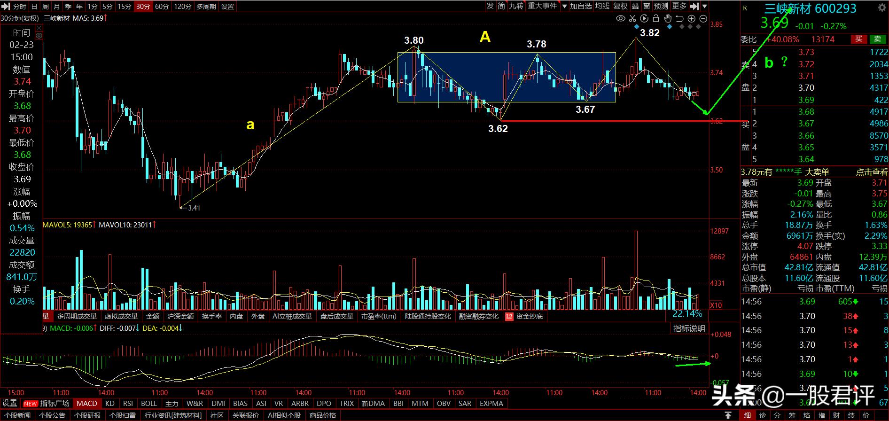This screenshot has height=421, width=889.
Task: Expand dropdown arrow at far right of chart toolbar
Action: (x=705, y=7)
